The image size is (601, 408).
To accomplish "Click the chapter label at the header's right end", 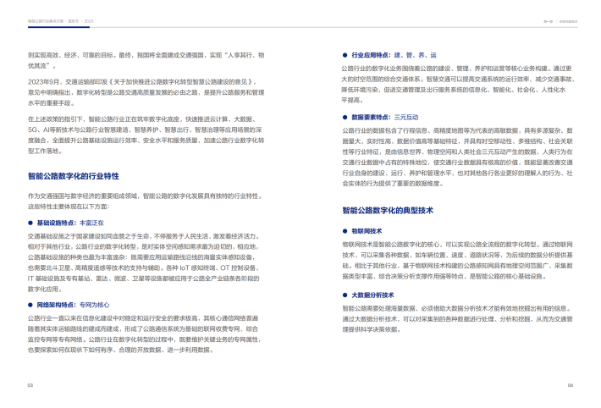I will (560, 21).
